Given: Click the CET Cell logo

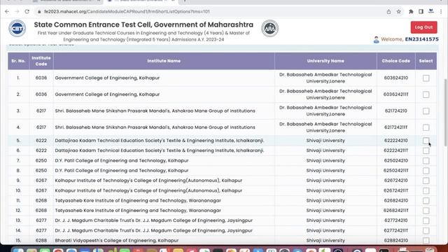Looking at the screenshot, I should (17, 28).
